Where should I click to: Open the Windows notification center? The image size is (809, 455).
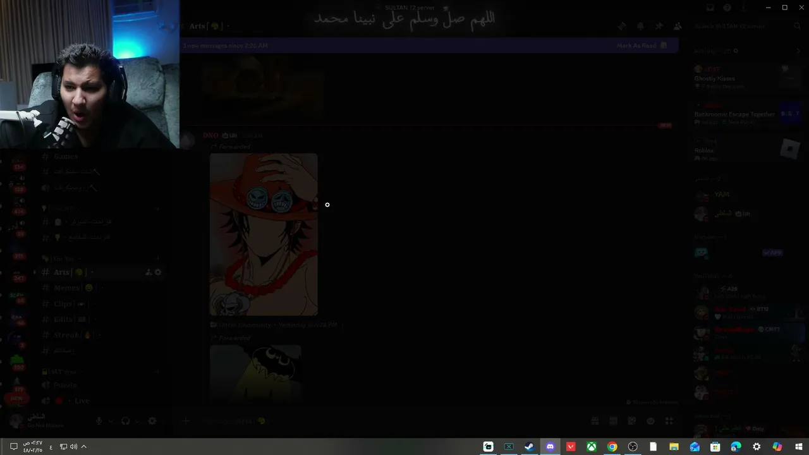[13, 447]
